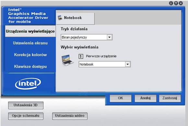188x126 pixels.
Task: Click the Anuluj button
Action: (146, 98)
